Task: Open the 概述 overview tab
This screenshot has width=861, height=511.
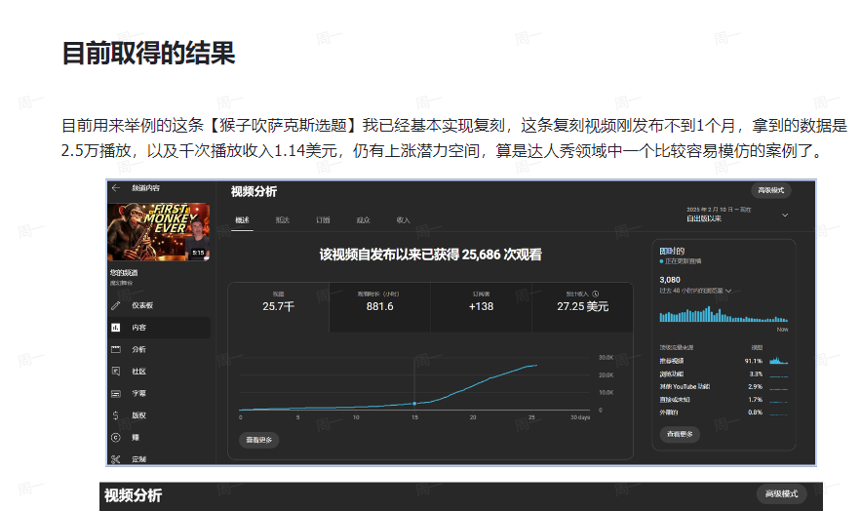Action: [x=242, y=220]
